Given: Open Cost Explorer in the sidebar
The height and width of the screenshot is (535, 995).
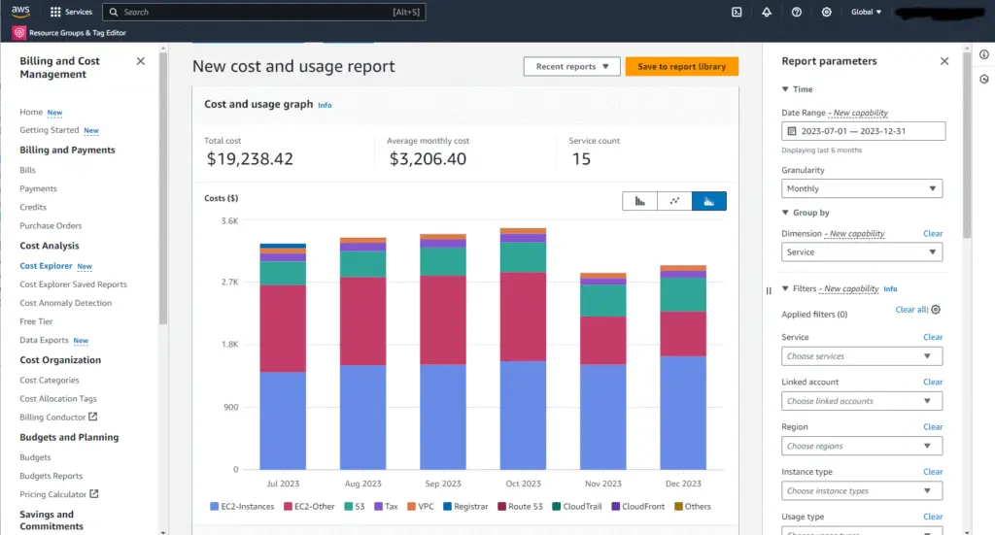Looking at the screenshot, I should pos(46,266).
